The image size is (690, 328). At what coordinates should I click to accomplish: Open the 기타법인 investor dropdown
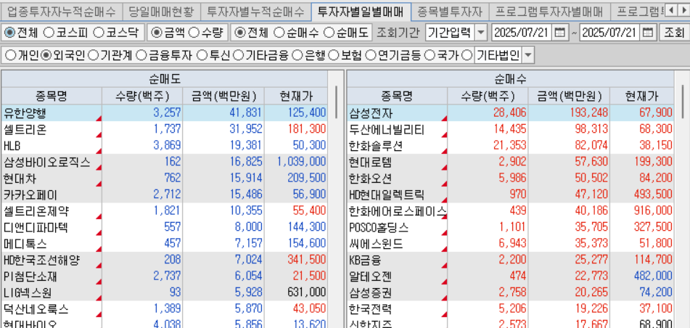click(528, 55)
